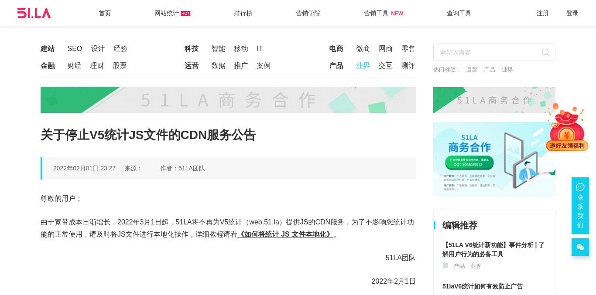The image size is (596, 295).
Task: Click 注册 link
Action: point(543,14)
